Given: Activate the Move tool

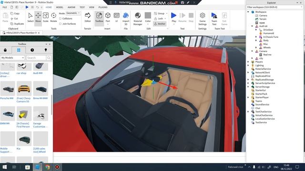Looking at the screenshot, I should coord(38,18).
